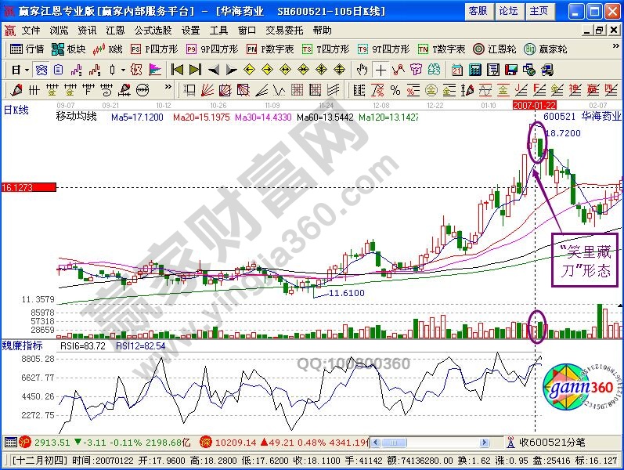
Task: Open the 交易委托 menu
Action: coord(284,31)
